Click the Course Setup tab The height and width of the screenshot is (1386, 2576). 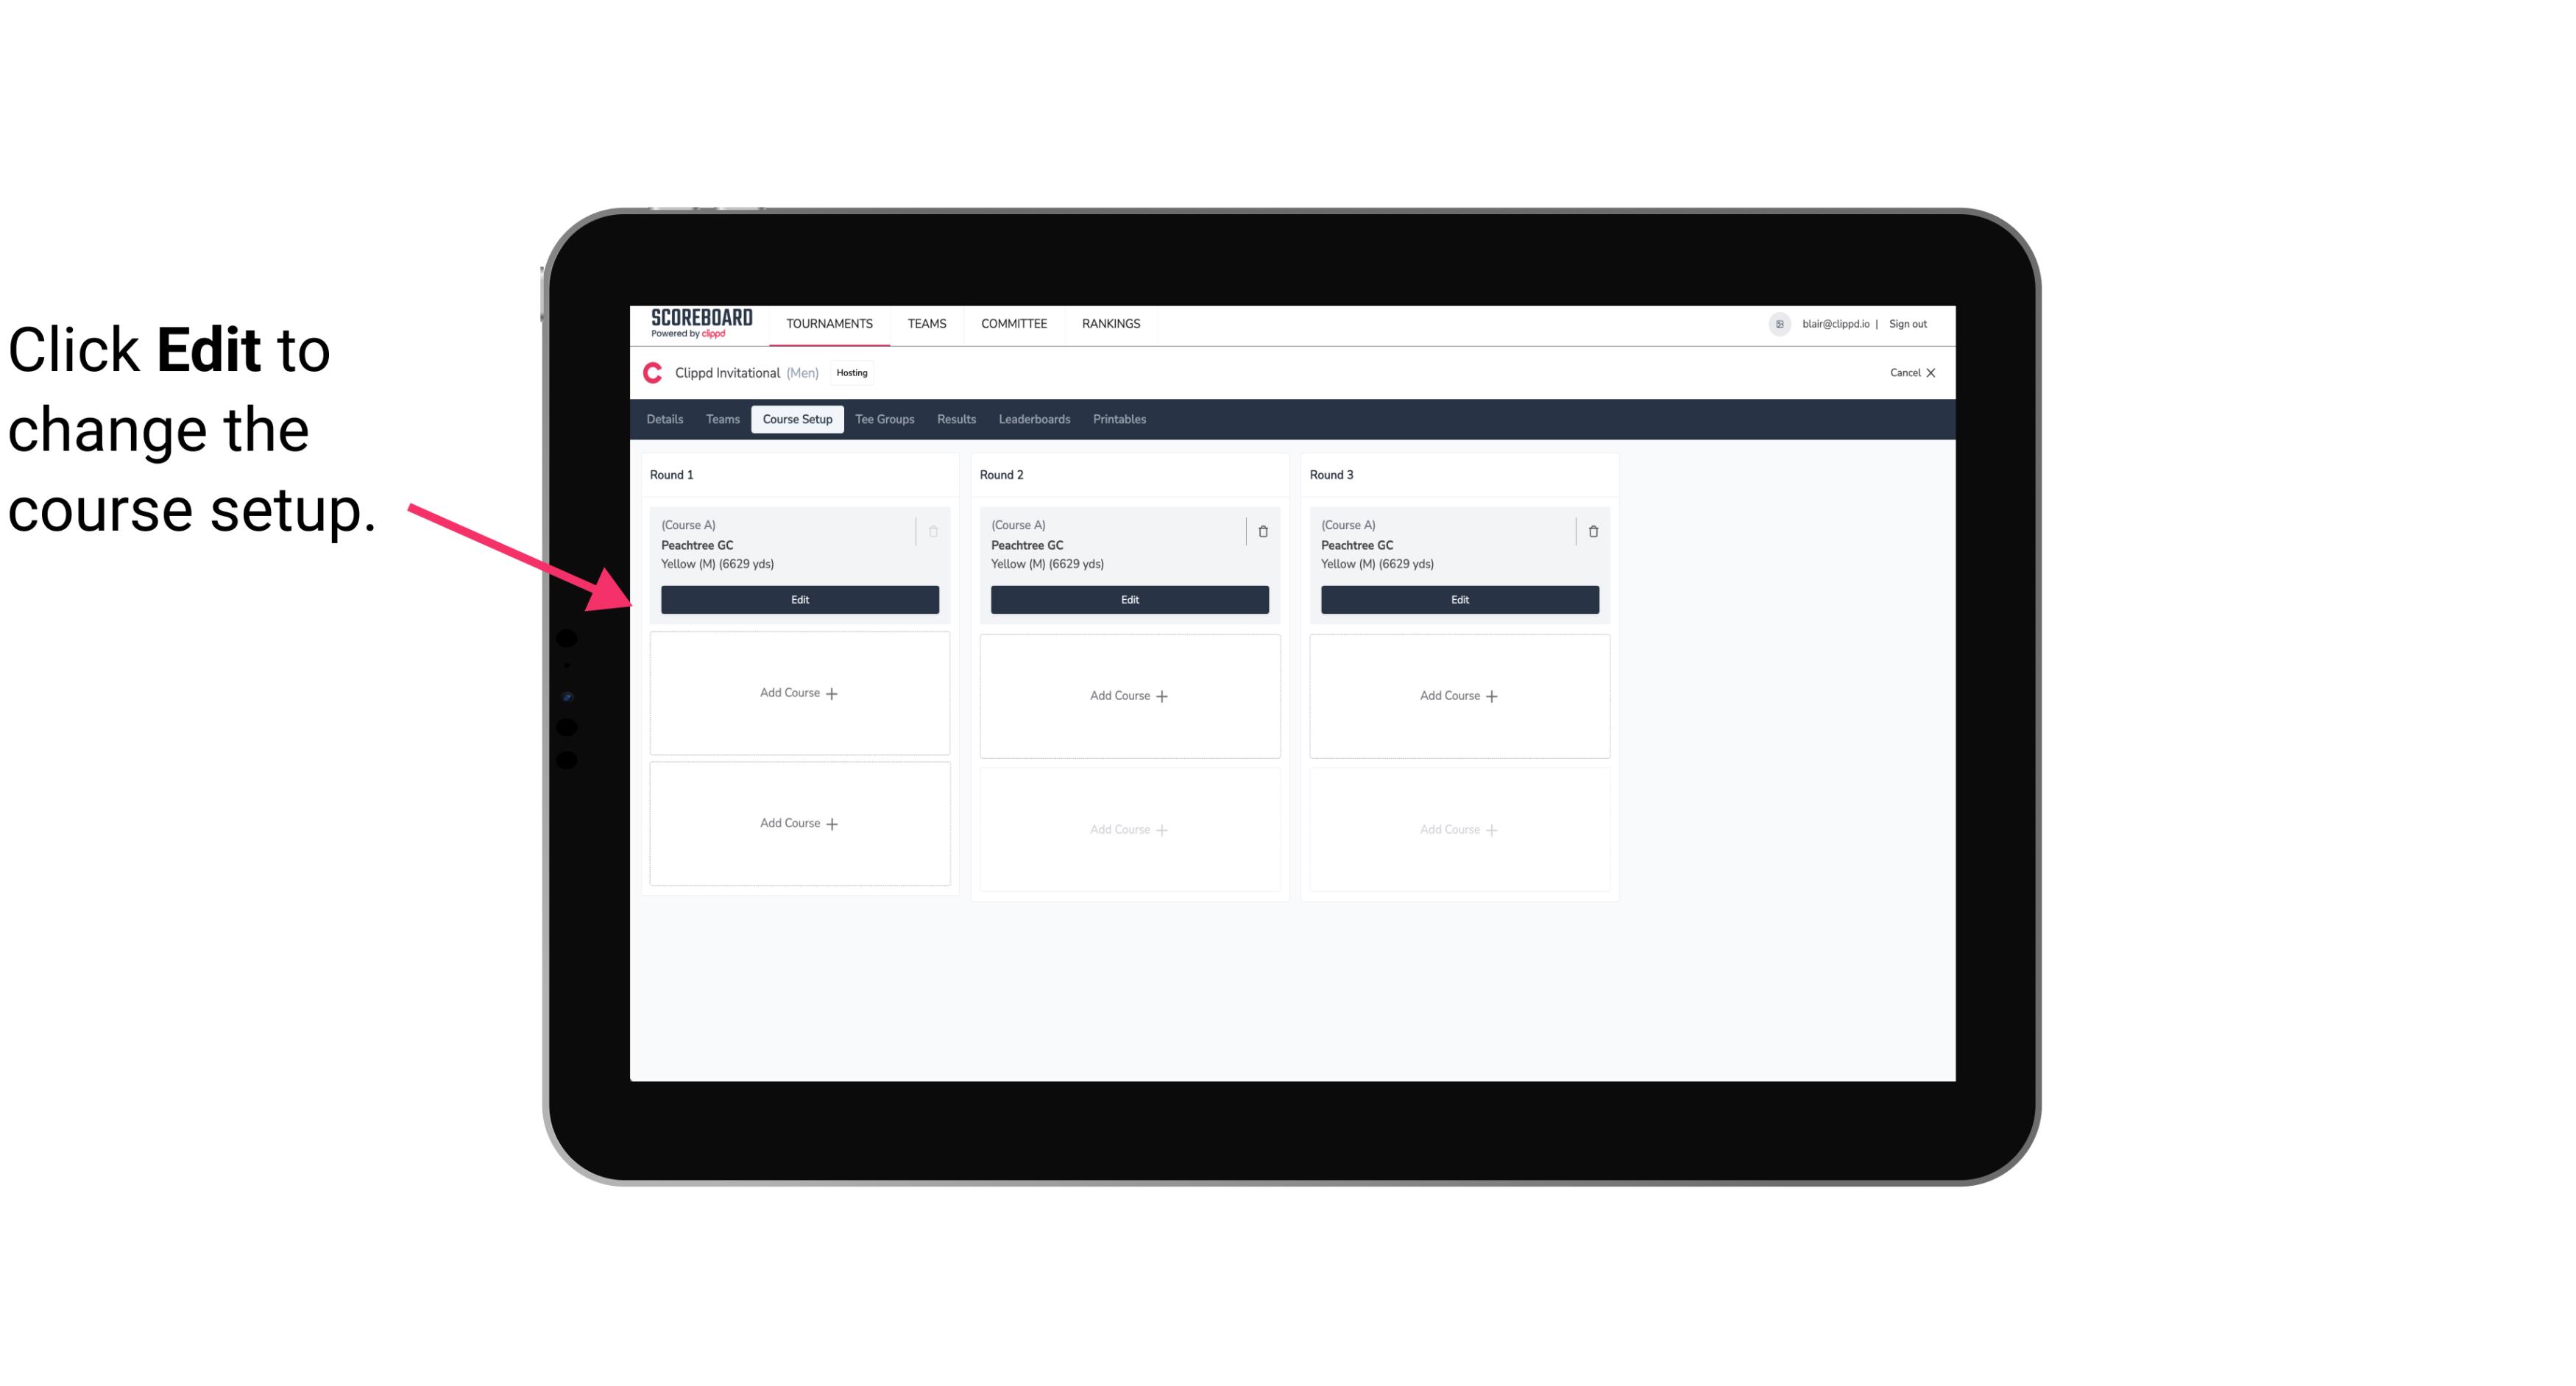[x=793, y=420]
